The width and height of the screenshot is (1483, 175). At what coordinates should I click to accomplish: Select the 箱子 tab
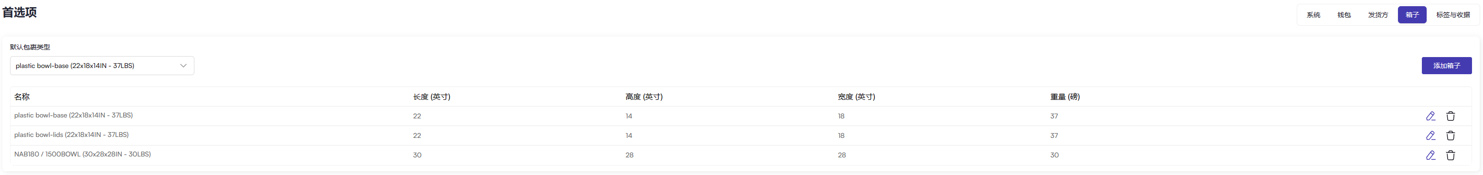1412,15
